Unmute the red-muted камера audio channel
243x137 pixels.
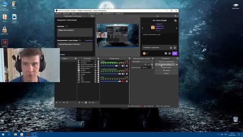pyautogui.click(x=123, y=81)
